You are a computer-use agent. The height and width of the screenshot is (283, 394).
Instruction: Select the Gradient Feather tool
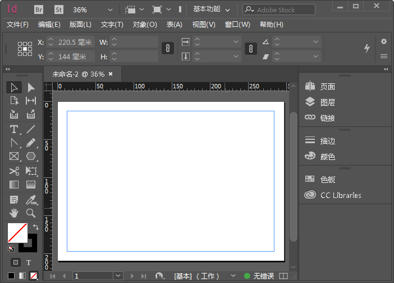point(31,185)
